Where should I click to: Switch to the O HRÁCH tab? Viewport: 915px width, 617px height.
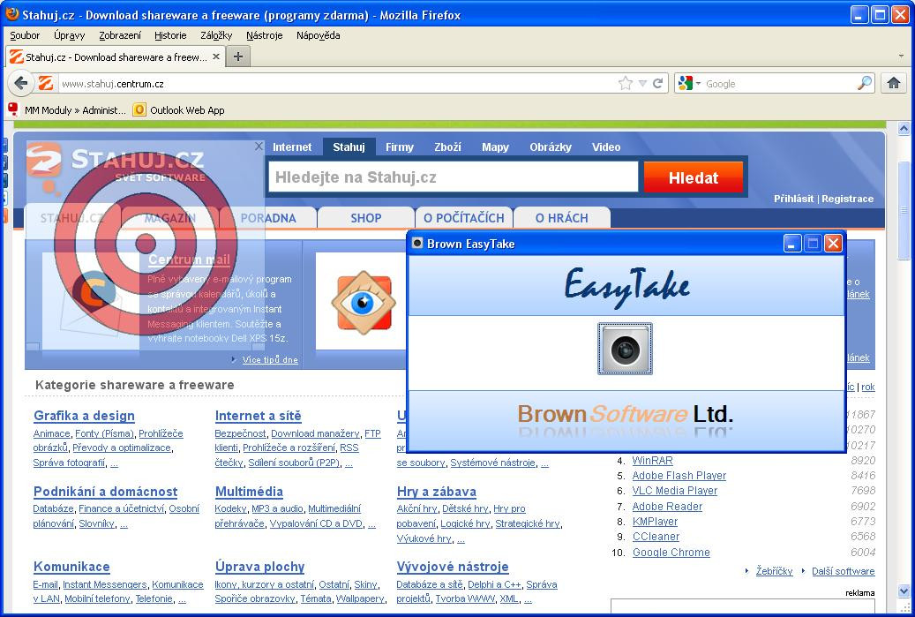[562, 218]
